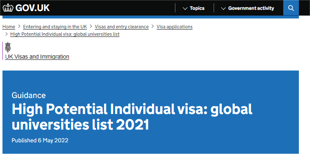Viewport: 310px width, 155px height.
Task: Open the Visa applications breadcrumb
Action: (175, 27)
